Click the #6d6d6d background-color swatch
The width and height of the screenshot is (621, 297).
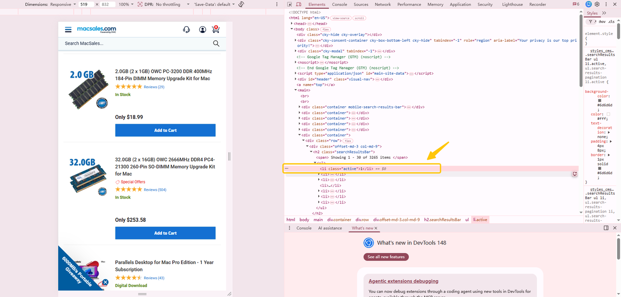tap(600, 100)
